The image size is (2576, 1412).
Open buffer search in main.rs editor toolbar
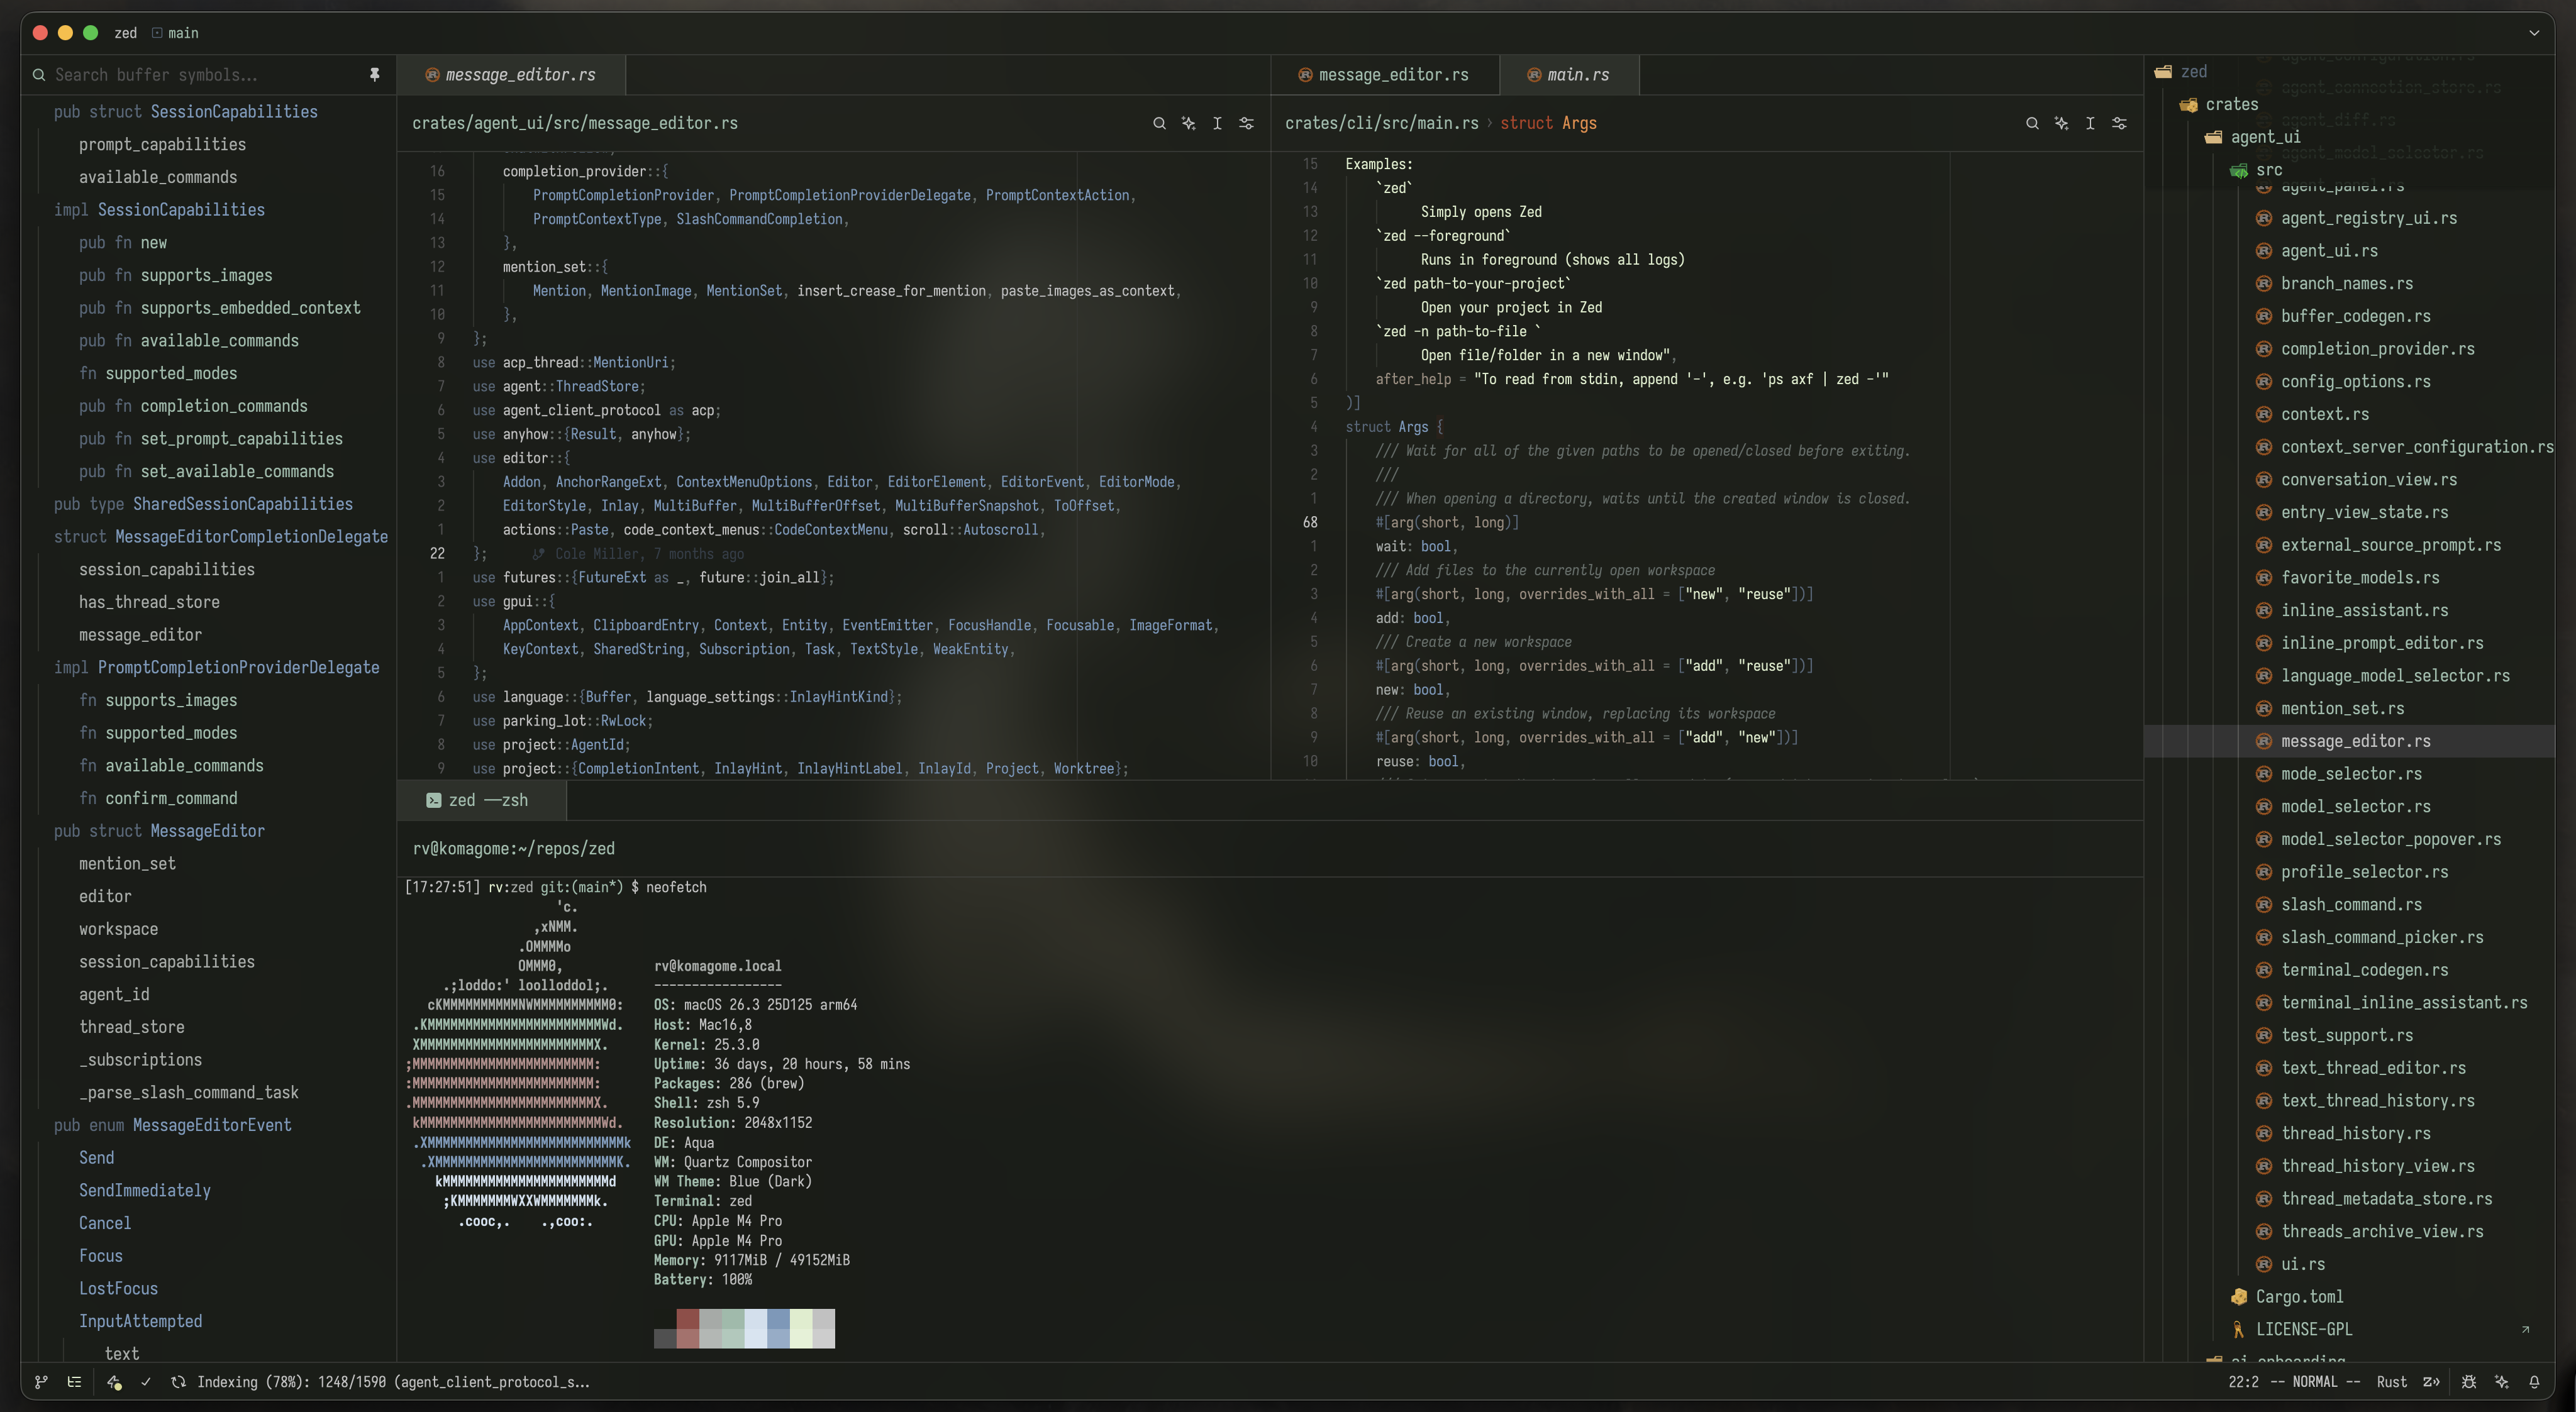click(2032, 123)
